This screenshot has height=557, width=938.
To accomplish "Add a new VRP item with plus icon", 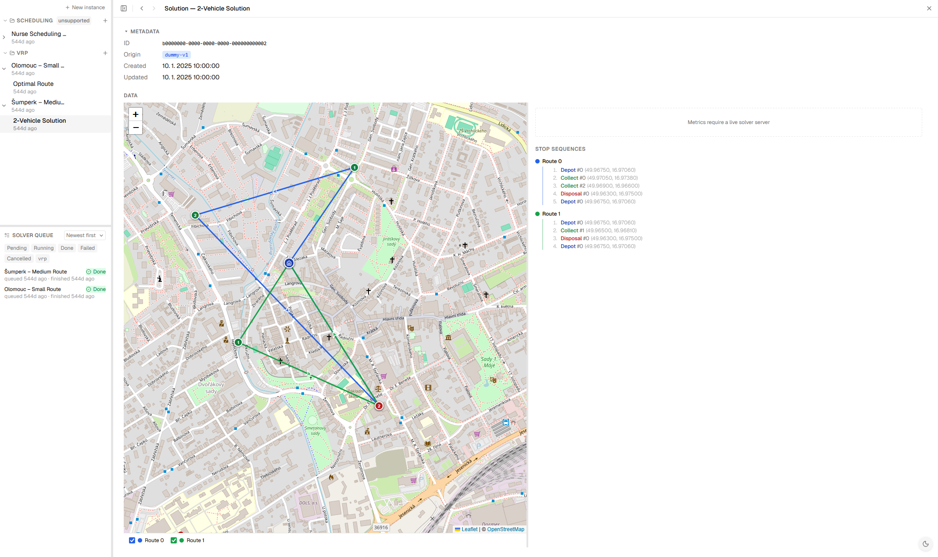I will point(105,53).
